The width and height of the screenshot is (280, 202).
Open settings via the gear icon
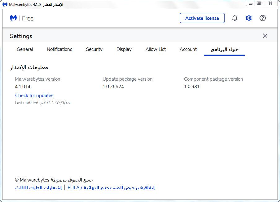(249, 18)
